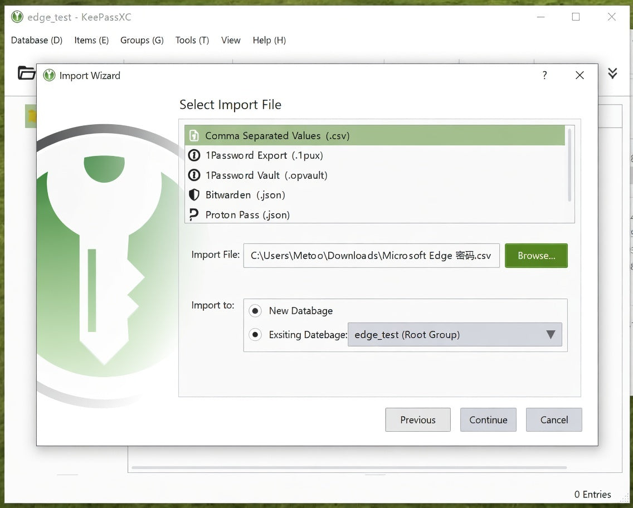This screenshot has width=633, height=508.
Task: Open the edge_test (Root Group) dropdown
Action: (455, 335)
